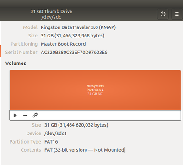183x165 pixels.
Task: Click drive size 31,466,323,968 bytes value
Action: pos(73,36)
